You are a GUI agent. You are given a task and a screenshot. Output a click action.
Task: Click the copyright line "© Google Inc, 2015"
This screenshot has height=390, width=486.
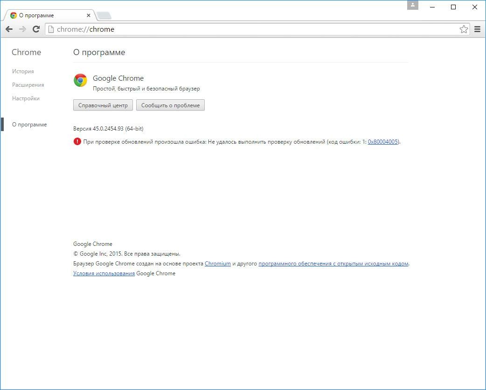[127, 254]
